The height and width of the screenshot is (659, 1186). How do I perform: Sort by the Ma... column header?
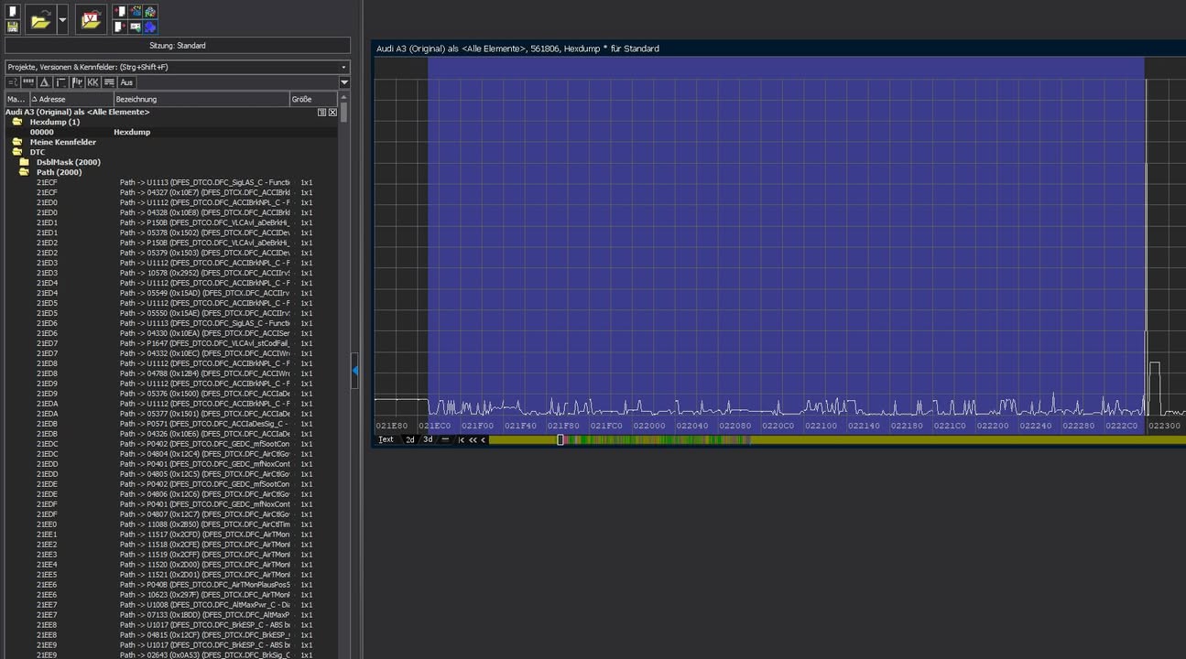[x=16, y=99]
